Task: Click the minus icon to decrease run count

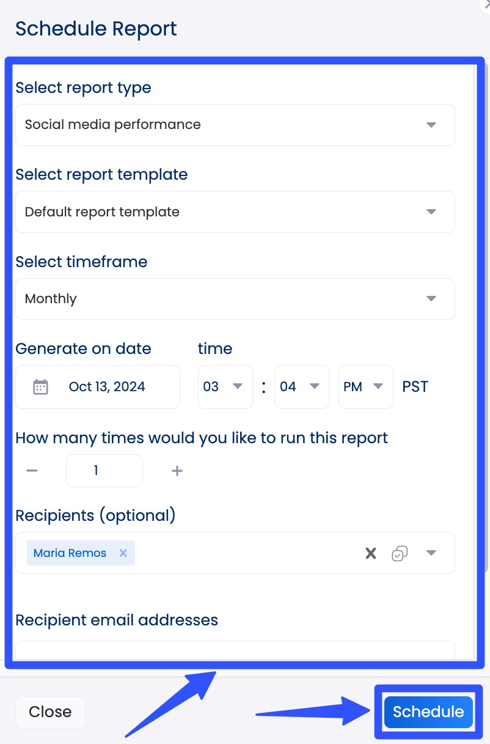Action: pos(31,471)
